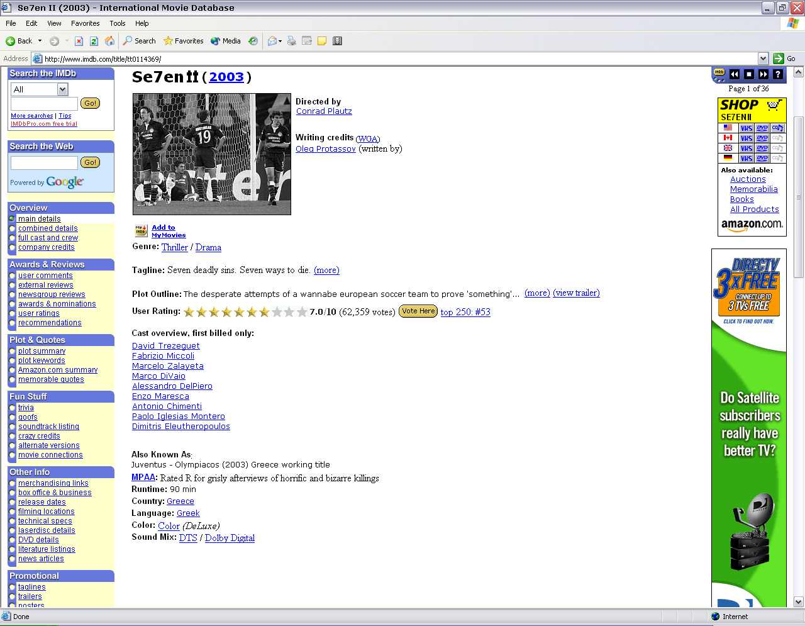This screenshot has height=626, width=805.
Task: Open the Search pane from the toolbar
Action: click(x=139, y=41)
